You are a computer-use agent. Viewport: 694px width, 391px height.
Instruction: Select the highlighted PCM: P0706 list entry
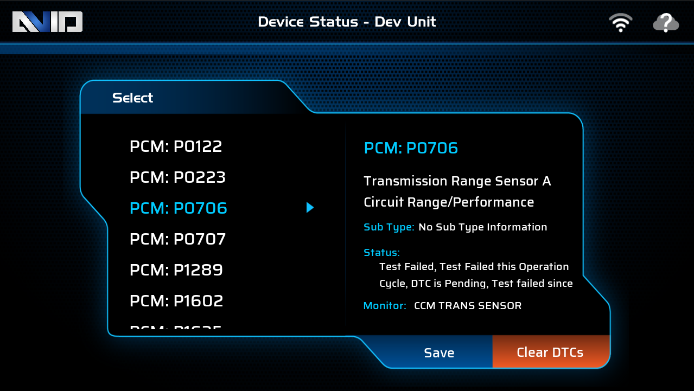click(179, 208)
